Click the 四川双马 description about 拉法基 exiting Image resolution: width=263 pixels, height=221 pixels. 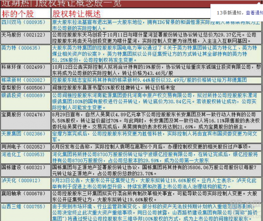pyautogui.click(x=156, y=25)
